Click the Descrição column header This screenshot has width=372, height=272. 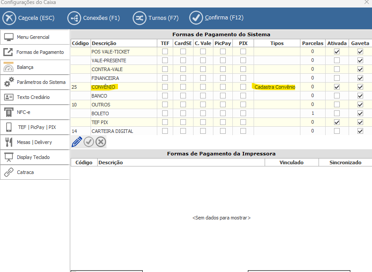point(104,43)
